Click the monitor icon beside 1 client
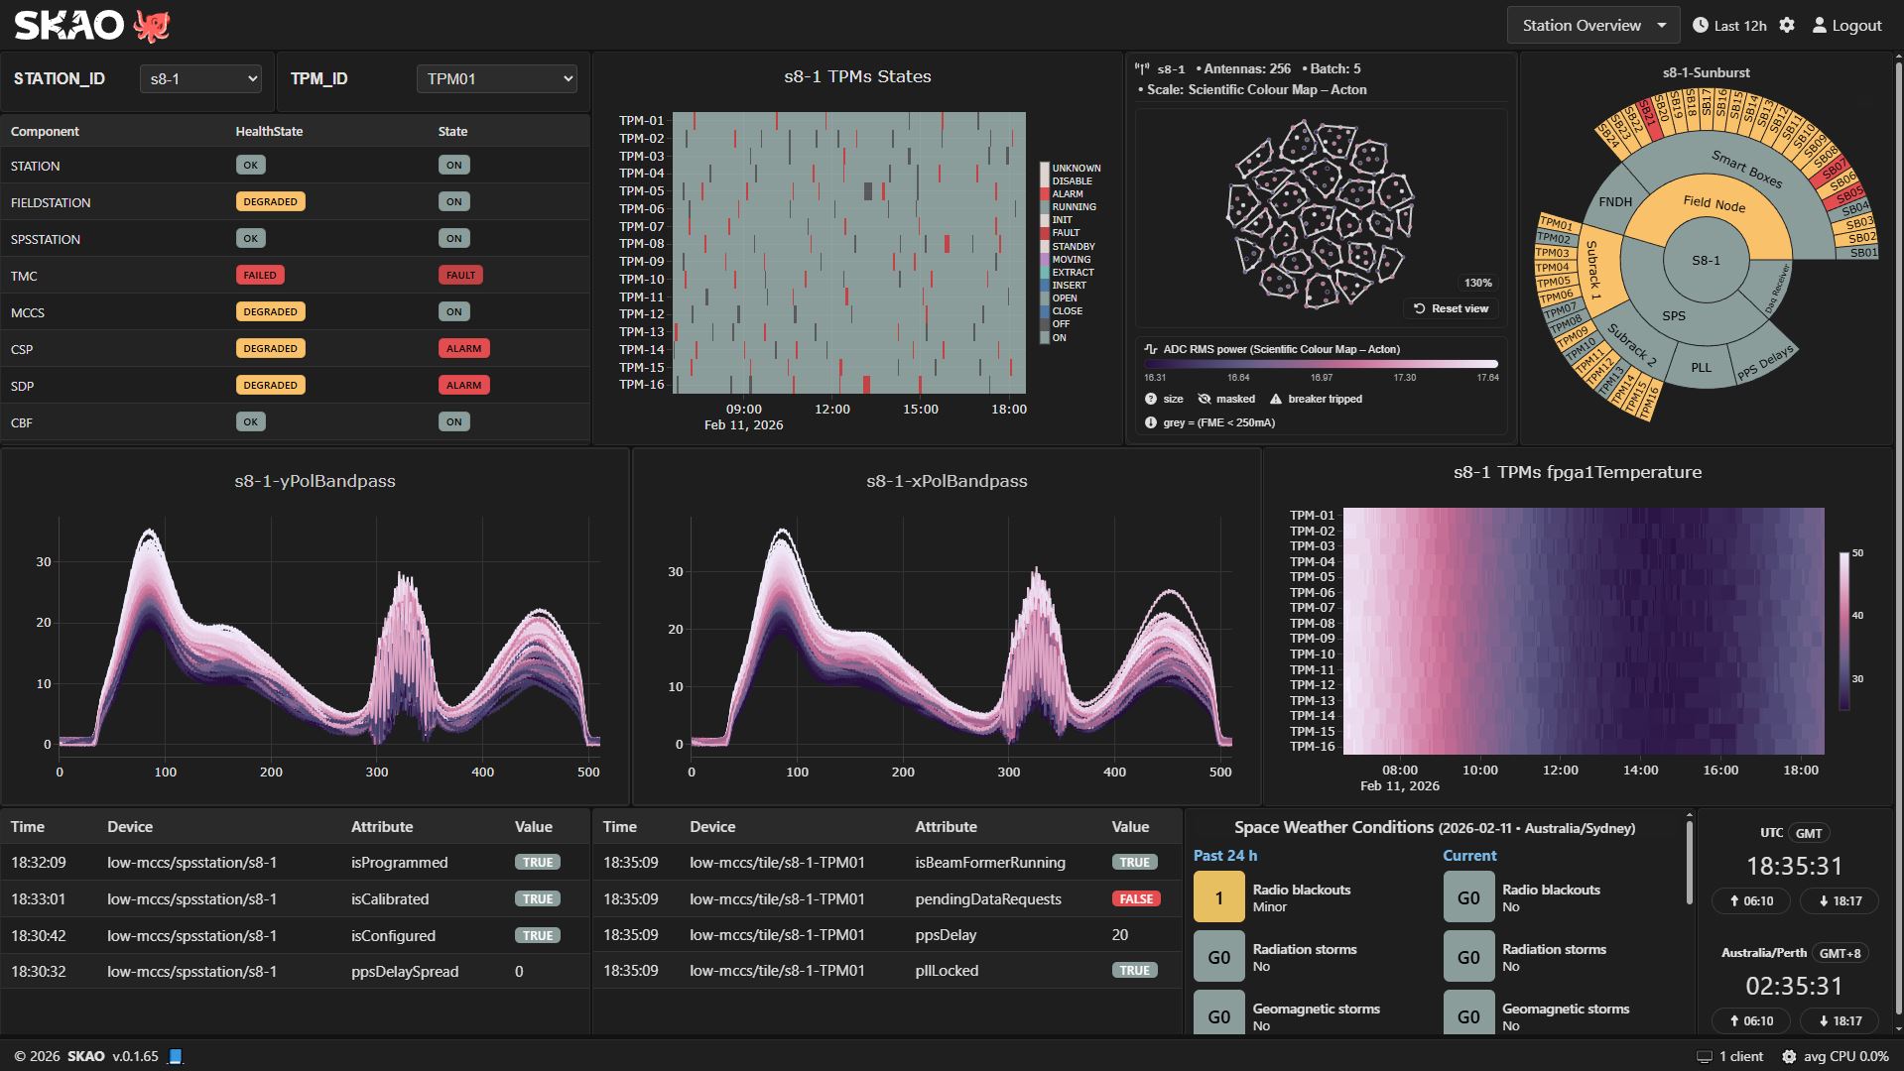 click(x=1705, y=1057)
